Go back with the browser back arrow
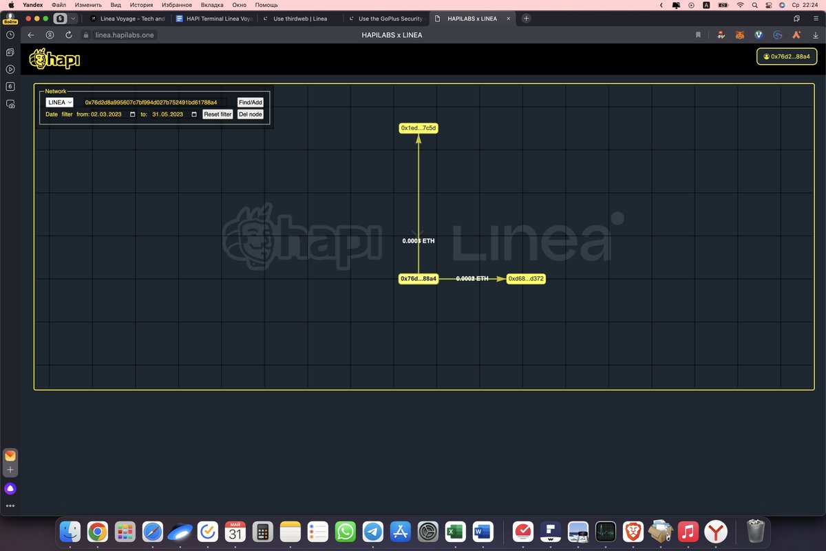Screen dimensions: 826x551 click(31, 34)
